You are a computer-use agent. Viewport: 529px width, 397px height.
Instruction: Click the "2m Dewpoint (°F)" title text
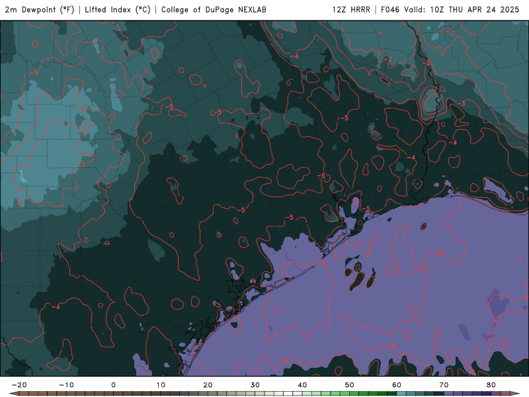[40, 9]
